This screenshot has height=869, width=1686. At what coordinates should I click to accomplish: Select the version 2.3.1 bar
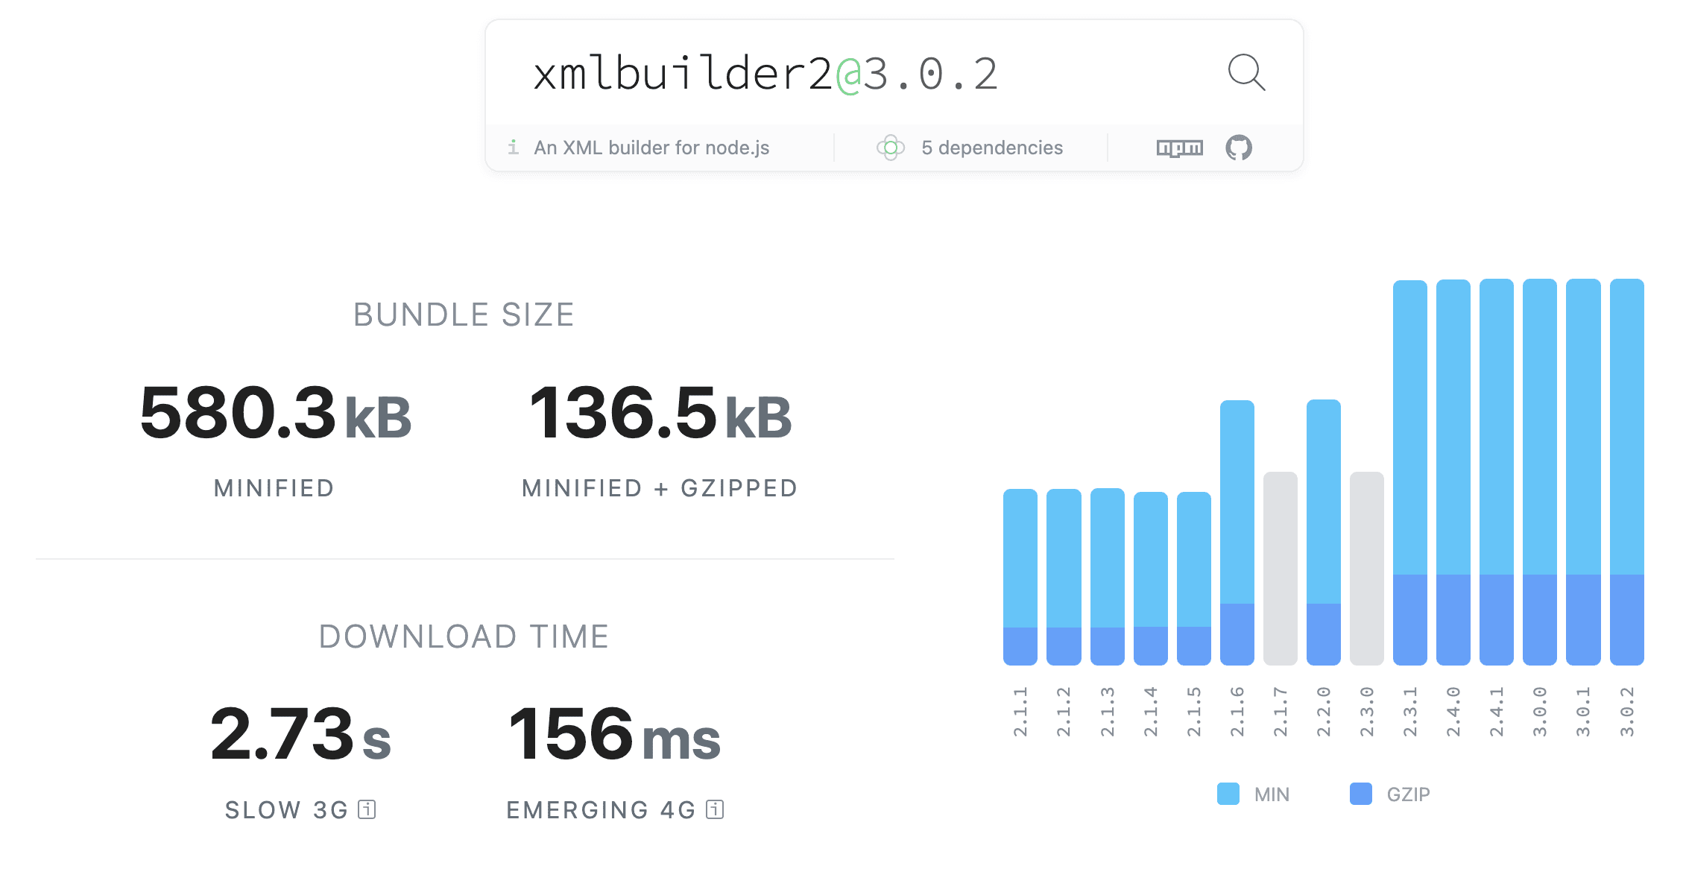[x=1409, y=473]
